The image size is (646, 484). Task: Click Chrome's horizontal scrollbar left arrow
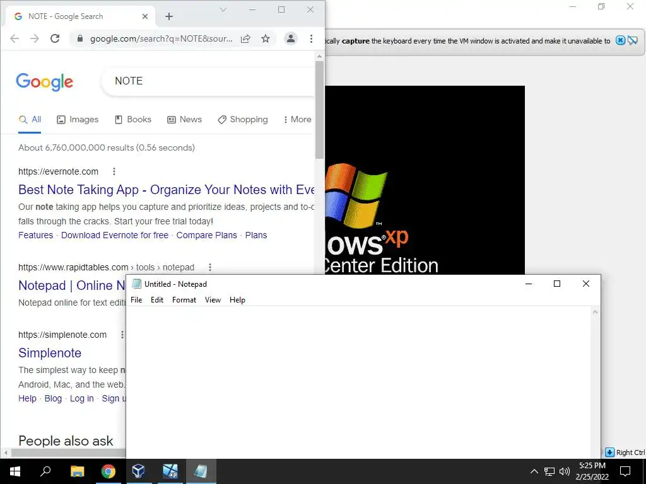5,452
